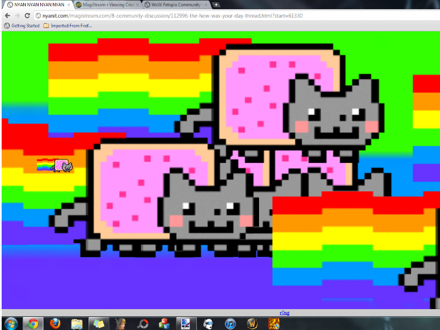The width and height of the screenshot is (440, 330).
Task: Click the colored cubes taskbar icon
Action: click(164, 324)
